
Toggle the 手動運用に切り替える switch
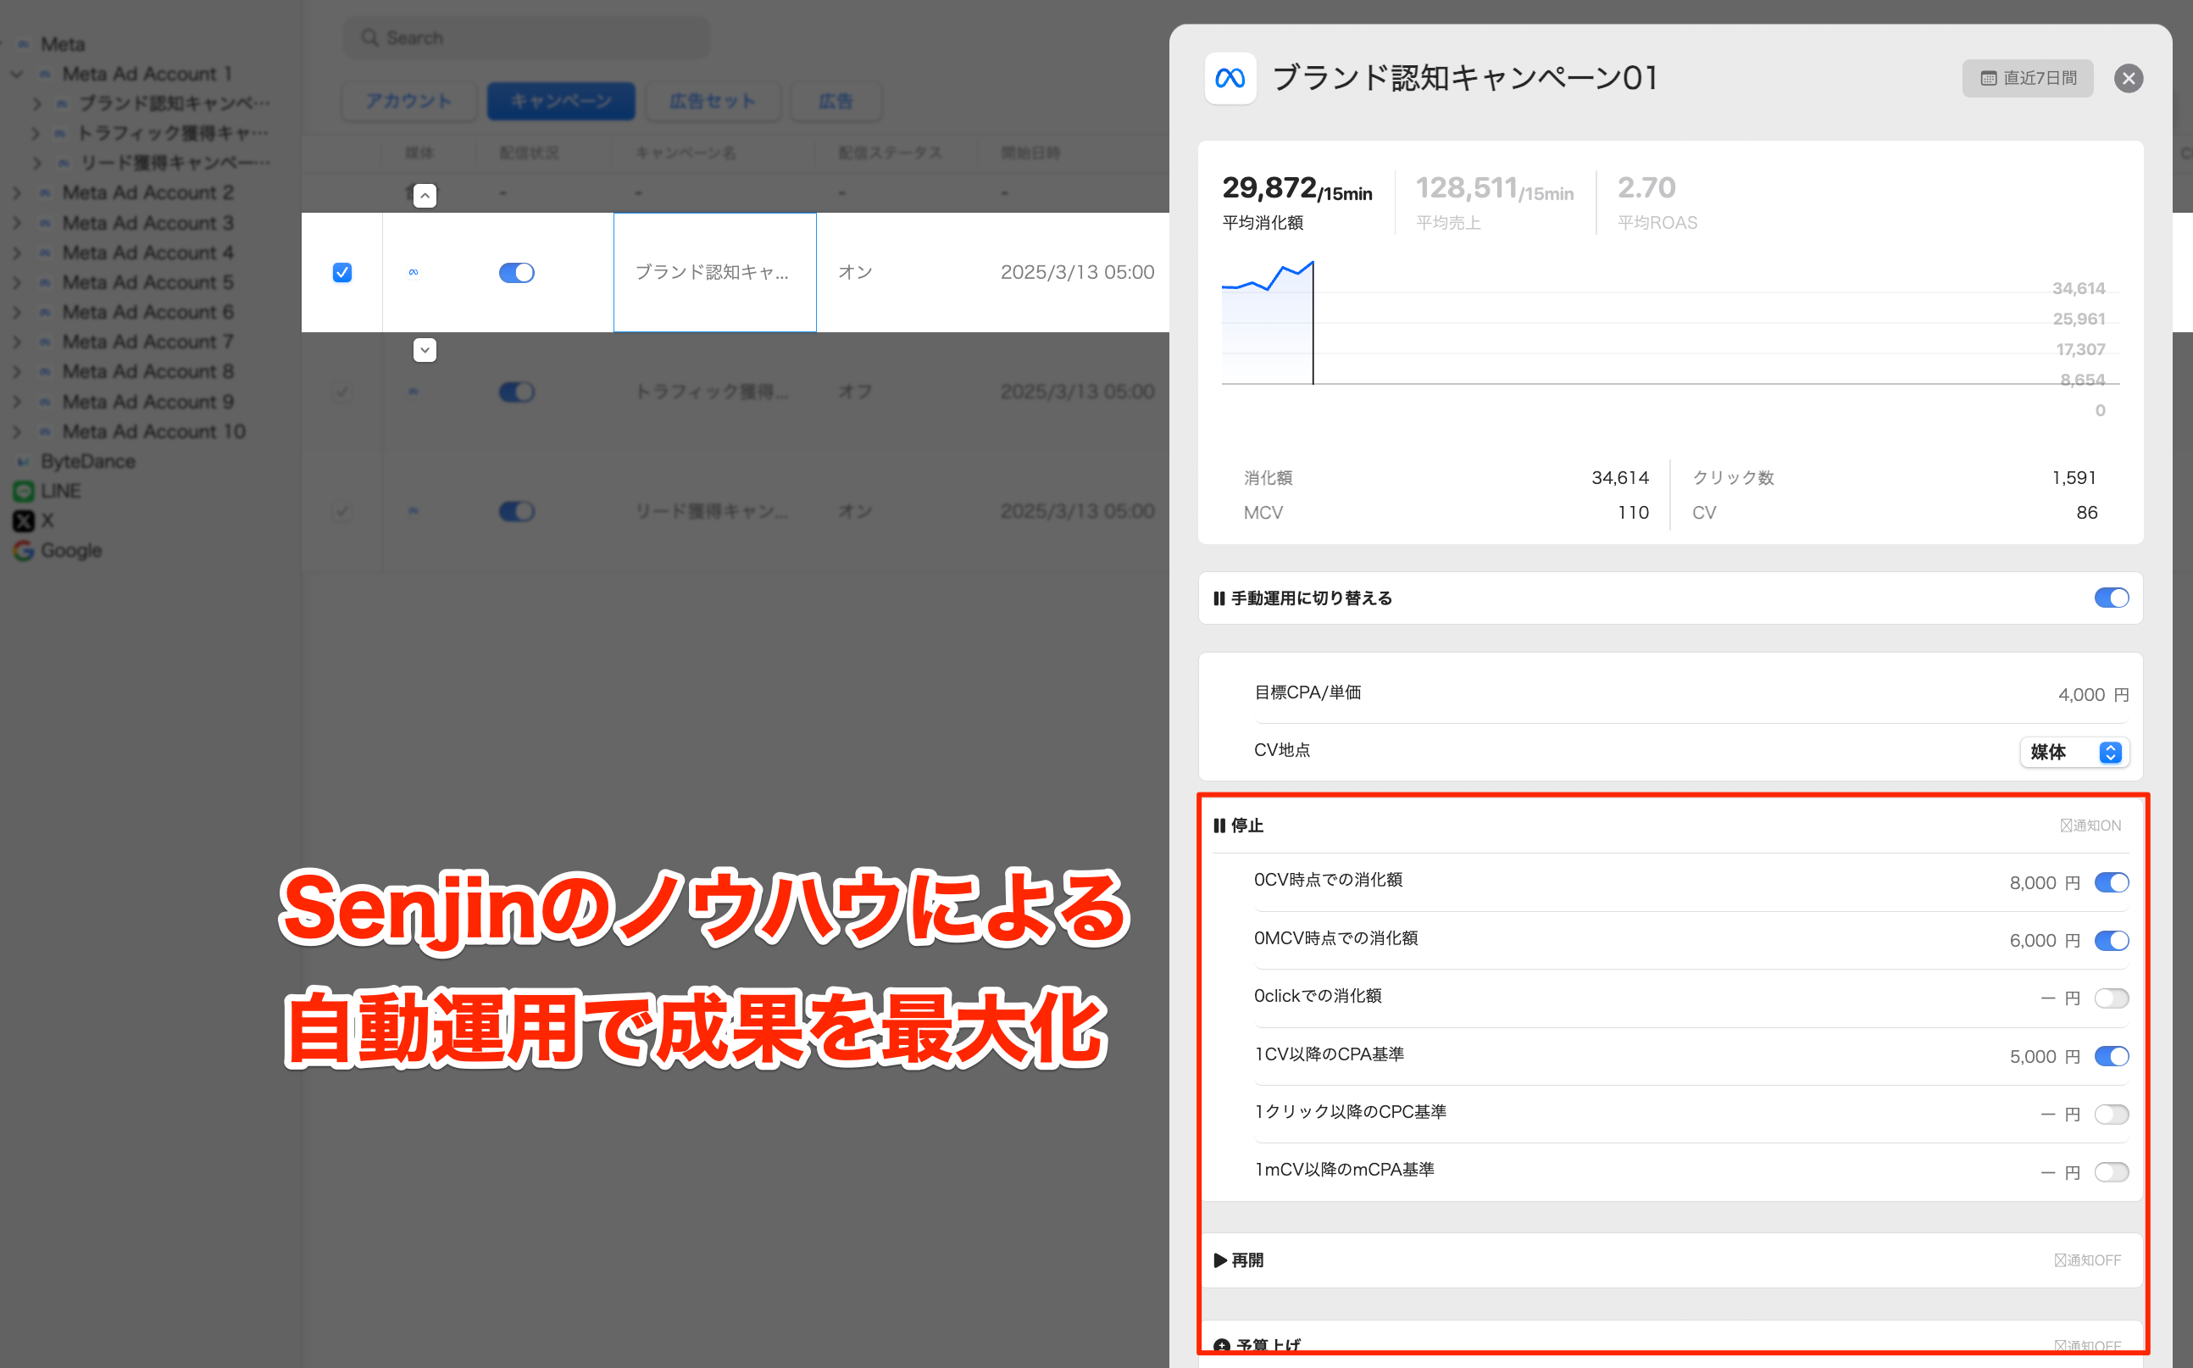2112,598
